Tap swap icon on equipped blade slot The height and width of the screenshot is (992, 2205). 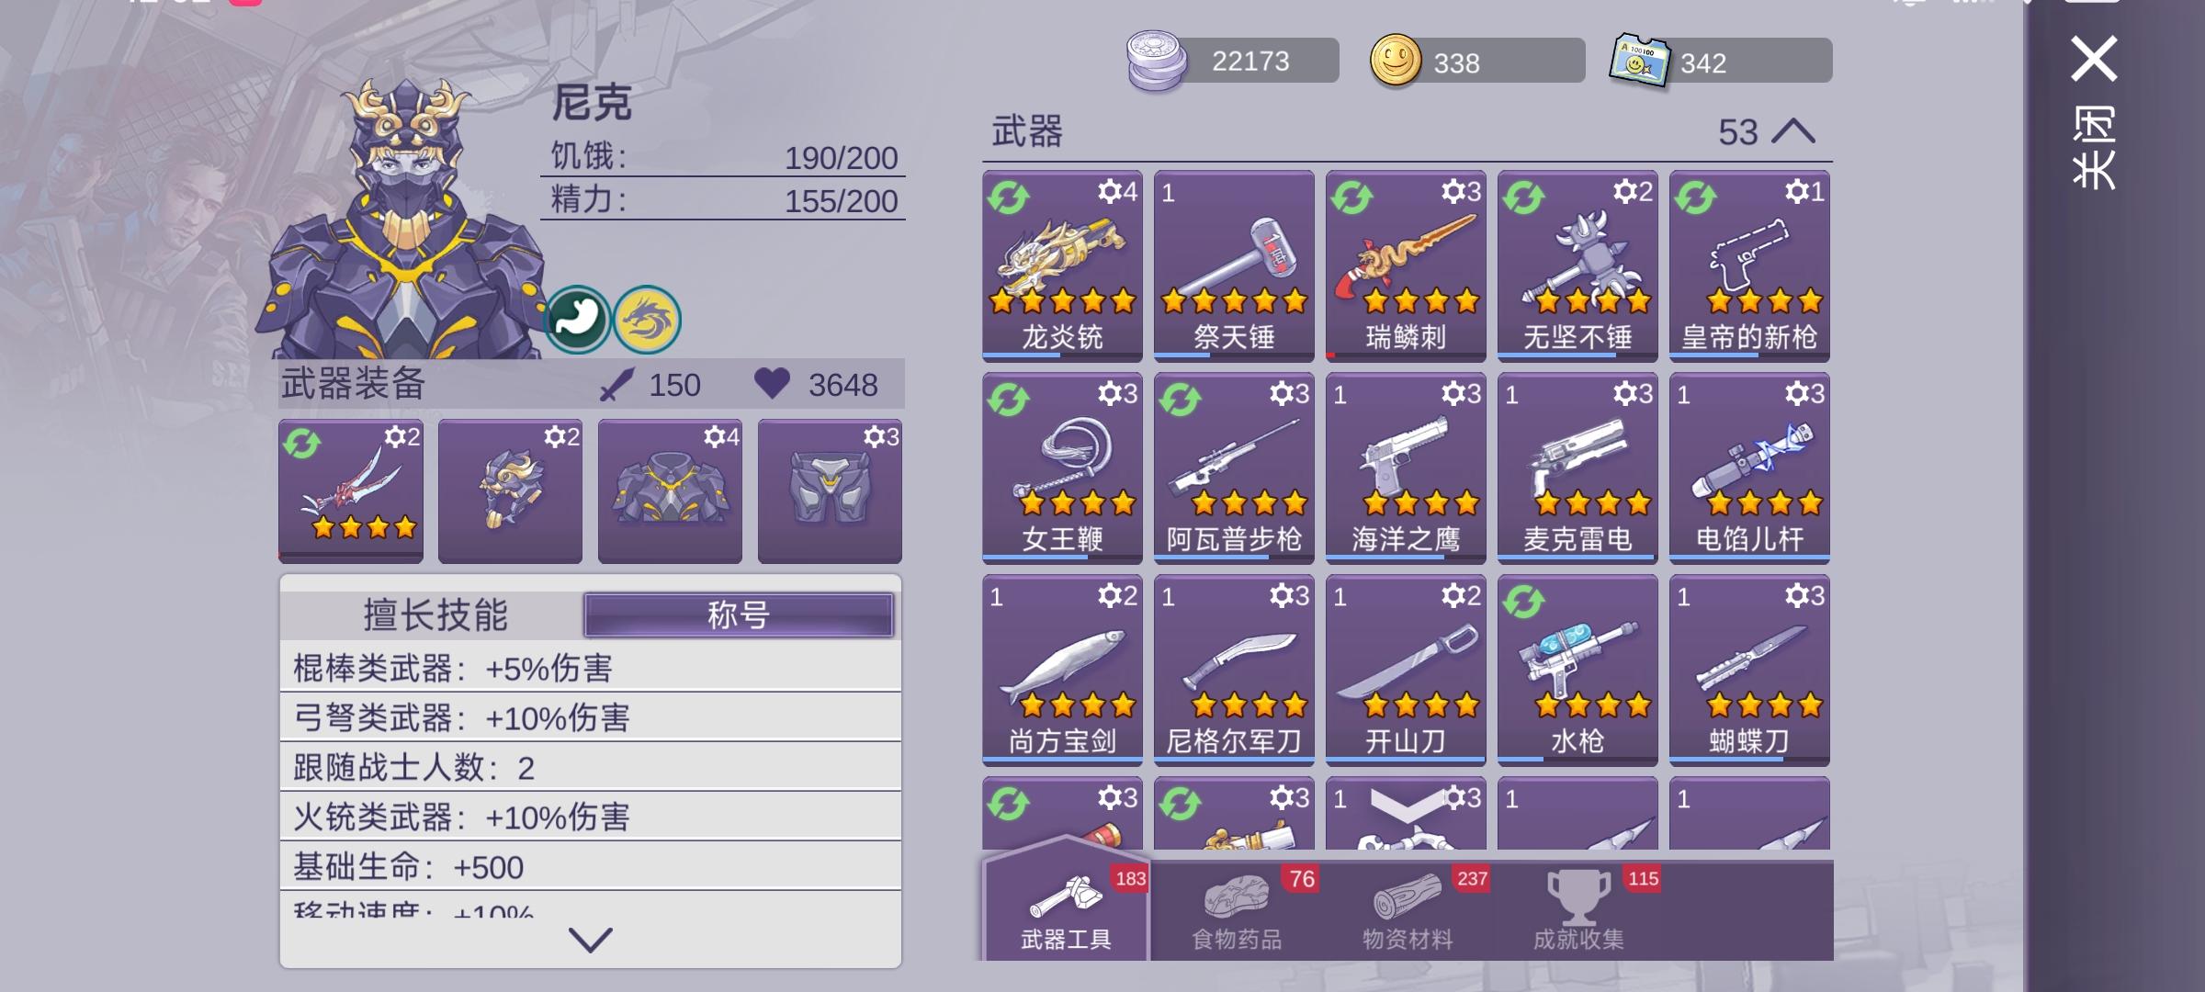(x=301, y=444)
